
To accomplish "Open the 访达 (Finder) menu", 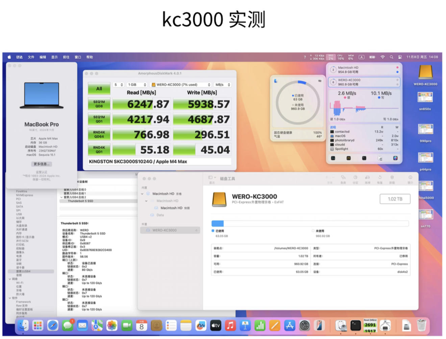I will pyautogui.click(x=19, y=57).
